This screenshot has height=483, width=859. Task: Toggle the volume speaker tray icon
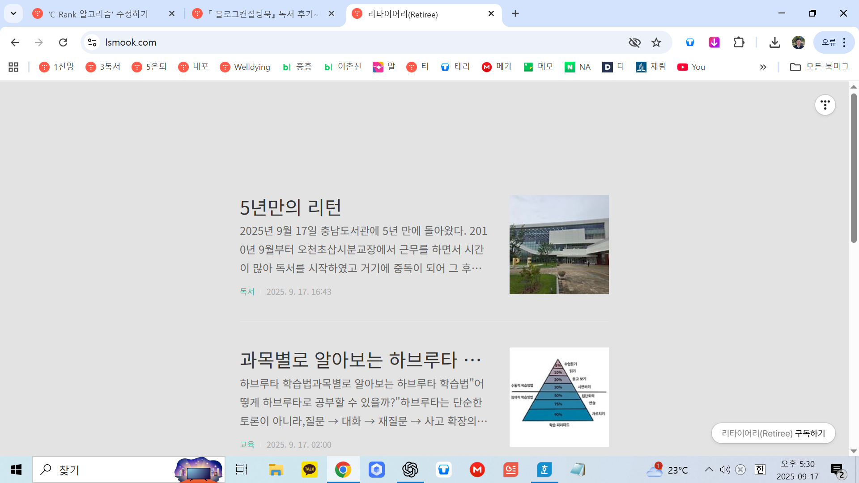point(725,470)
